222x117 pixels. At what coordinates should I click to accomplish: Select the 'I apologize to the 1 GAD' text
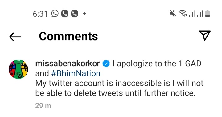[x=157, y=64]
